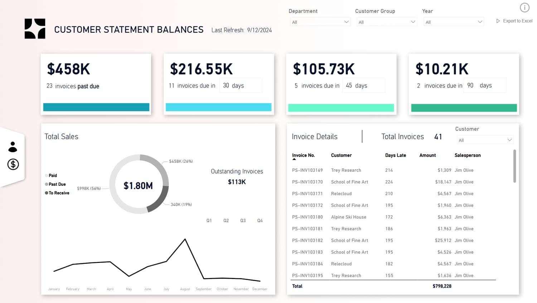Click the $18,147 amount cell
Image resolution: width=537 pixels, height=303 pixels.
click(x=443, y=182)
